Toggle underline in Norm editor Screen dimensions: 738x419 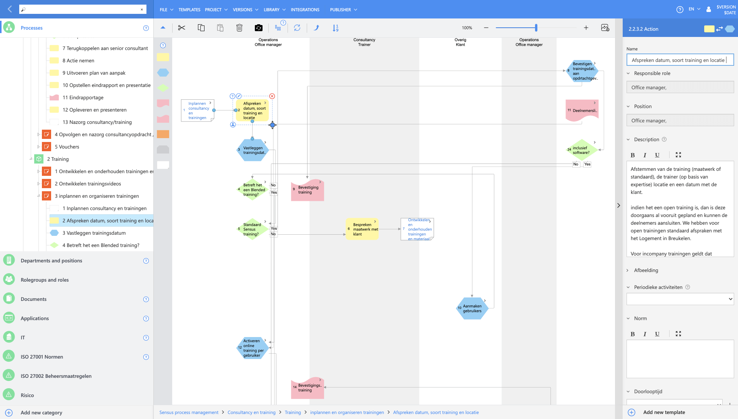[x=657, y=334]
